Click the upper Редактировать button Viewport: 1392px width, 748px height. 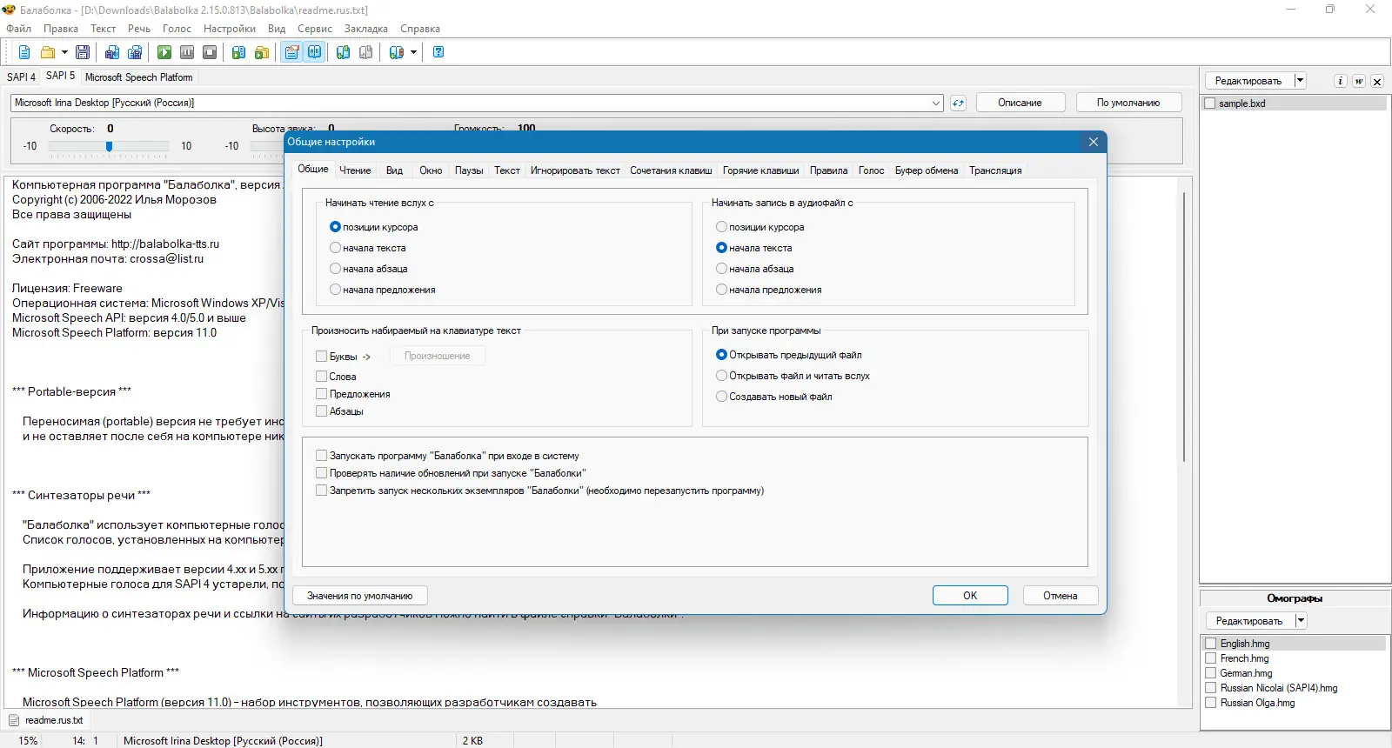(1248, 81)
